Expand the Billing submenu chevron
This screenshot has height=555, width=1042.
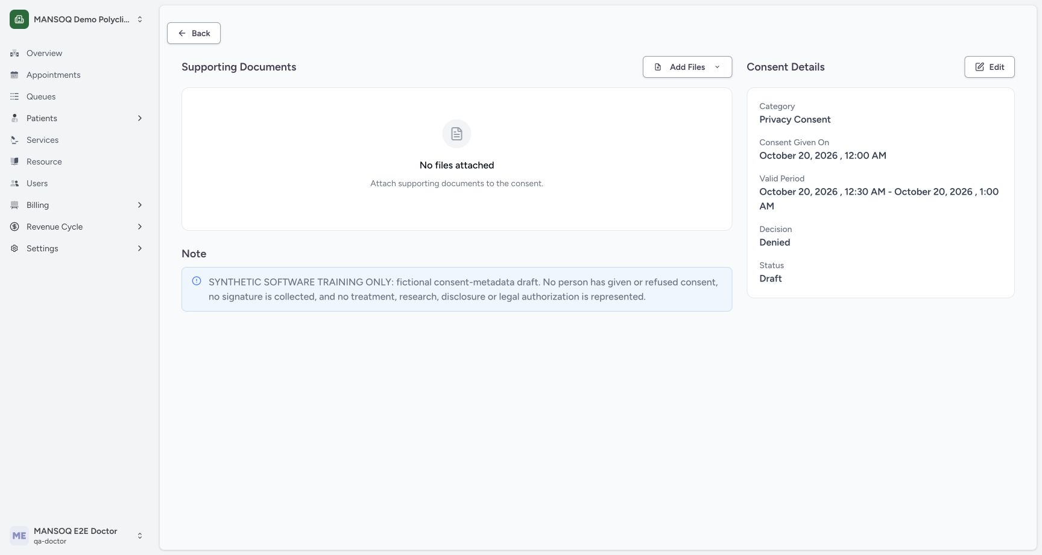(x=140, y=205)
